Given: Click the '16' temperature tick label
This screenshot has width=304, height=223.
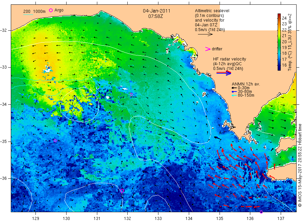Looking at the screenshot, I should [x=284, y=65].
